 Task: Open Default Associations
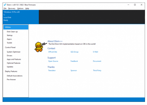coord(15,76)
